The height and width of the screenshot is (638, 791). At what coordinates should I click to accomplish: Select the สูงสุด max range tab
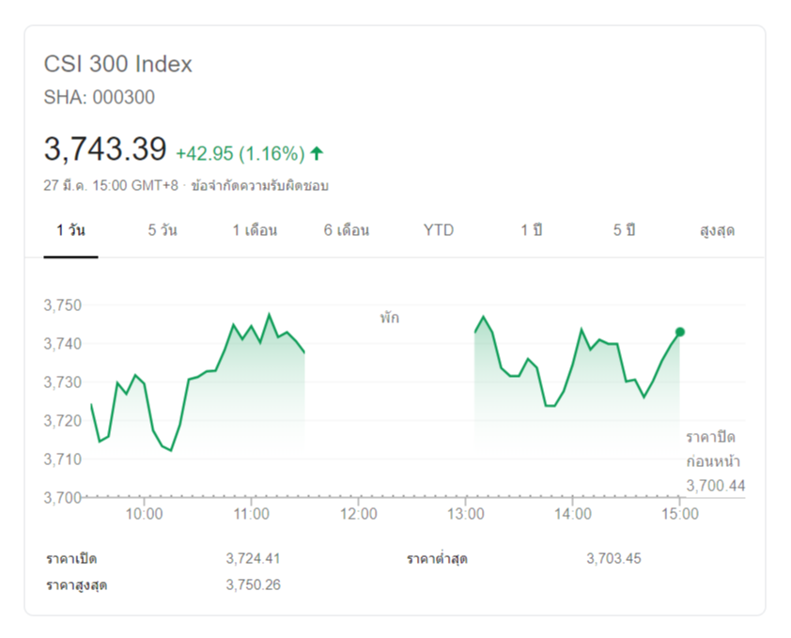717,230
